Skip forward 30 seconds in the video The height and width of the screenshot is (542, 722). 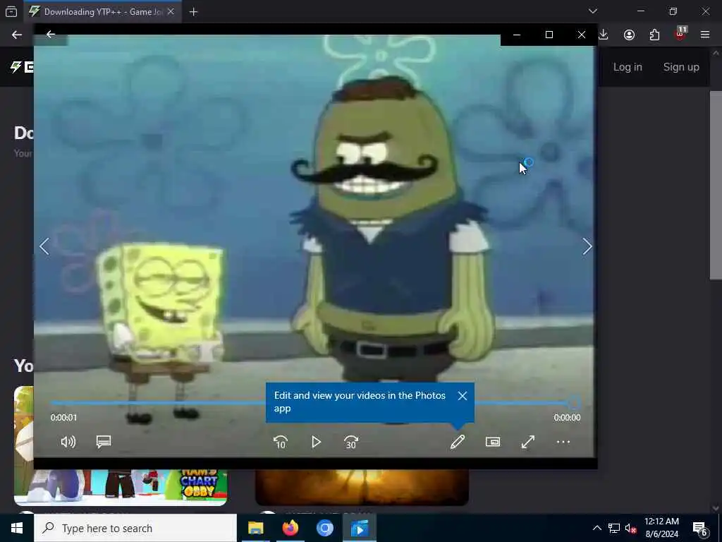[x=351, y=442]
